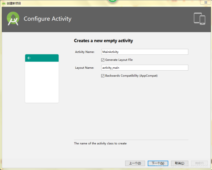Viewport: 212px width, 170px height.
Task: Proceed with the 下一个(N) button
Action: [158, 163]
